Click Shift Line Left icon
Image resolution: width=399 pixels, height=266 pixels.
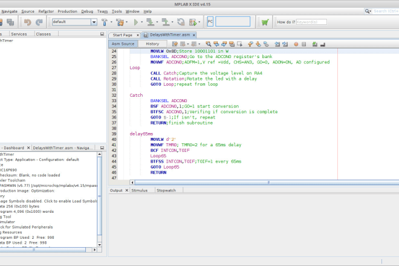click(x=277, y=44)
